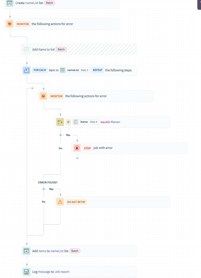Select the STOP job hand icon
The image size is (201, 278).
tap(77, 148)
